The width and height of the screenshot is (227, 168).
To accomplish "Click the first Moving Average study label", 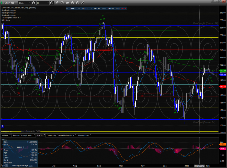I will click(x=8, y=10).
